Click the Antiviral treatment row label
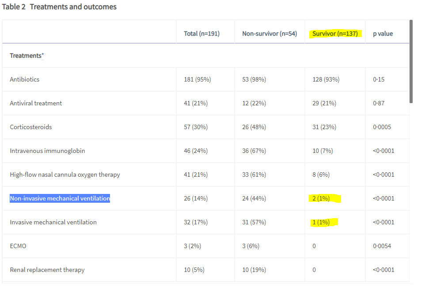Screen dimensions: 429x290 36,103
